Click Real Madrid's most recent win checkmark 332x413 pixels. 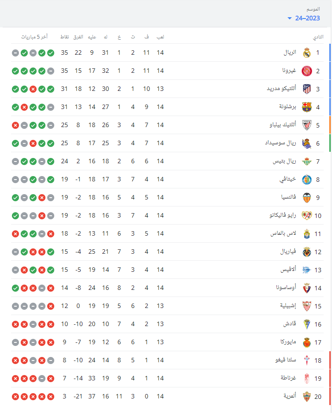pyautogui.click(x=51, y=53)
